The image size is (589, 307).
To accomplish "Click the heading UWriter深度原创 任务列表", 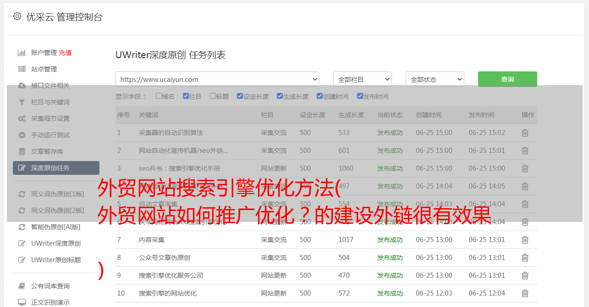I will pos(171,55).
